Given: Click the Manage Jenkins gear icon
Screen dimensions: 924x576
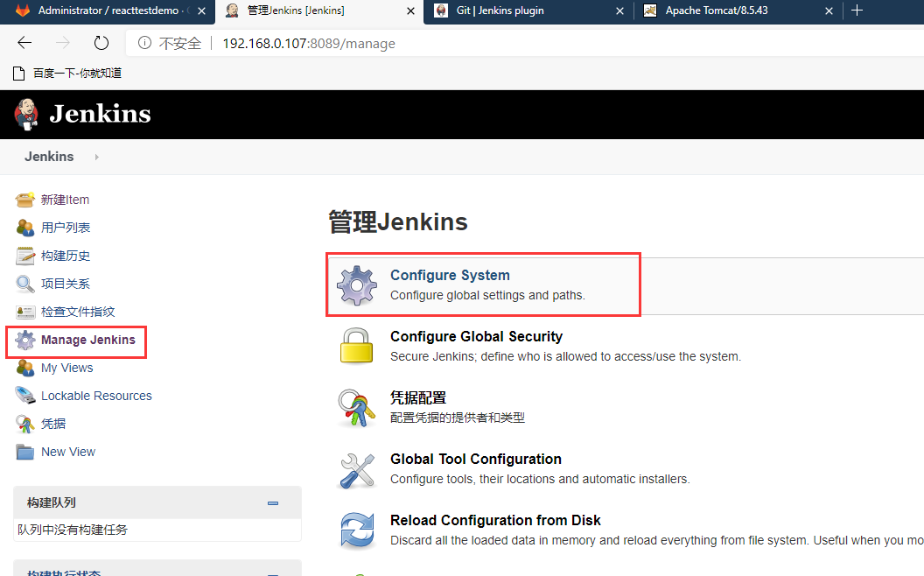Looking at the screenshot, I should (x=24, y=341).
